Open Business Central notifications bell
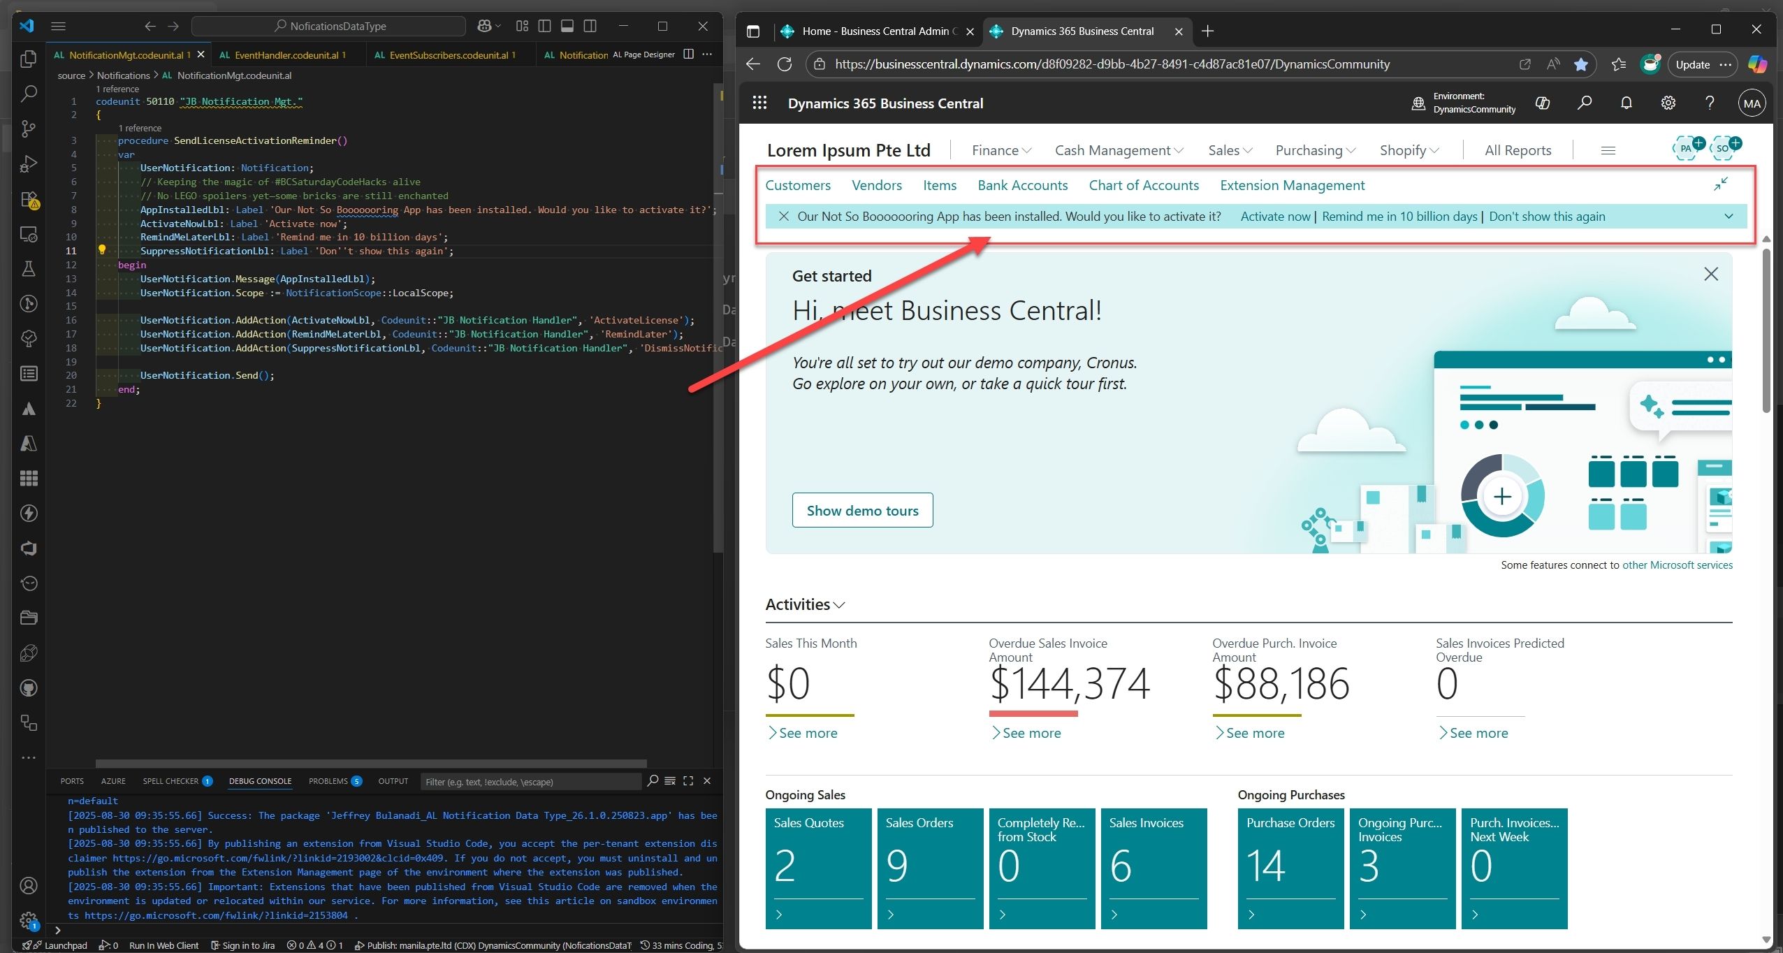The height and width of the screenshot is (953, 1783). [1626, 103]
